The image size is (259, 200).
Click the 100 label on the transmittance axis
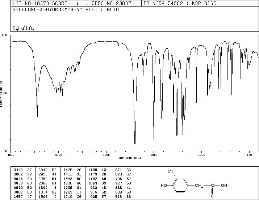coord(5,35)
